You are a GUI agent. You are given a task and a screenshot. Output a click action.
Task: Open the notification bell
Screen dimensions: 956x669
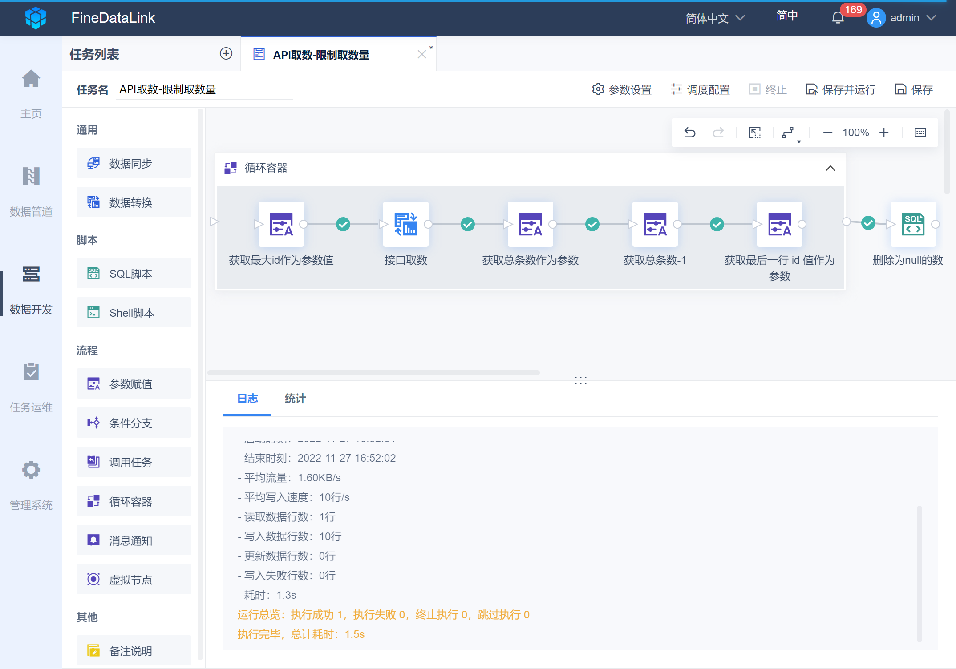pos(838,18)
